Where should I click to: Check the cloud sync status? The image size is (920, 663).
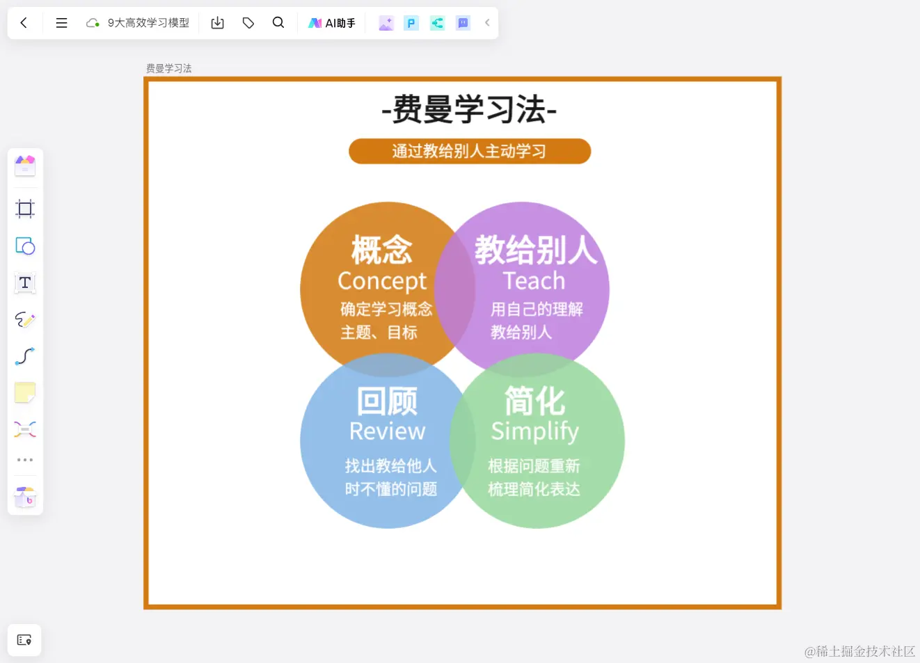93,22
